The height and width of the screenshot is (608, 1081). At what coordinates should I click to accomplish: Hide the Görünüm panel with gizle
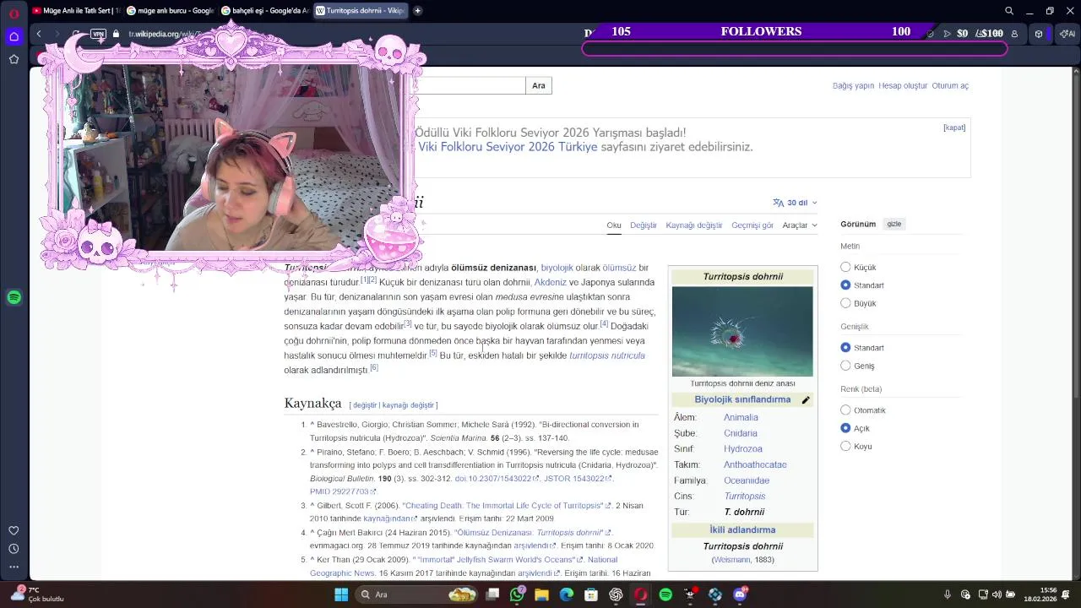point(894,224)
